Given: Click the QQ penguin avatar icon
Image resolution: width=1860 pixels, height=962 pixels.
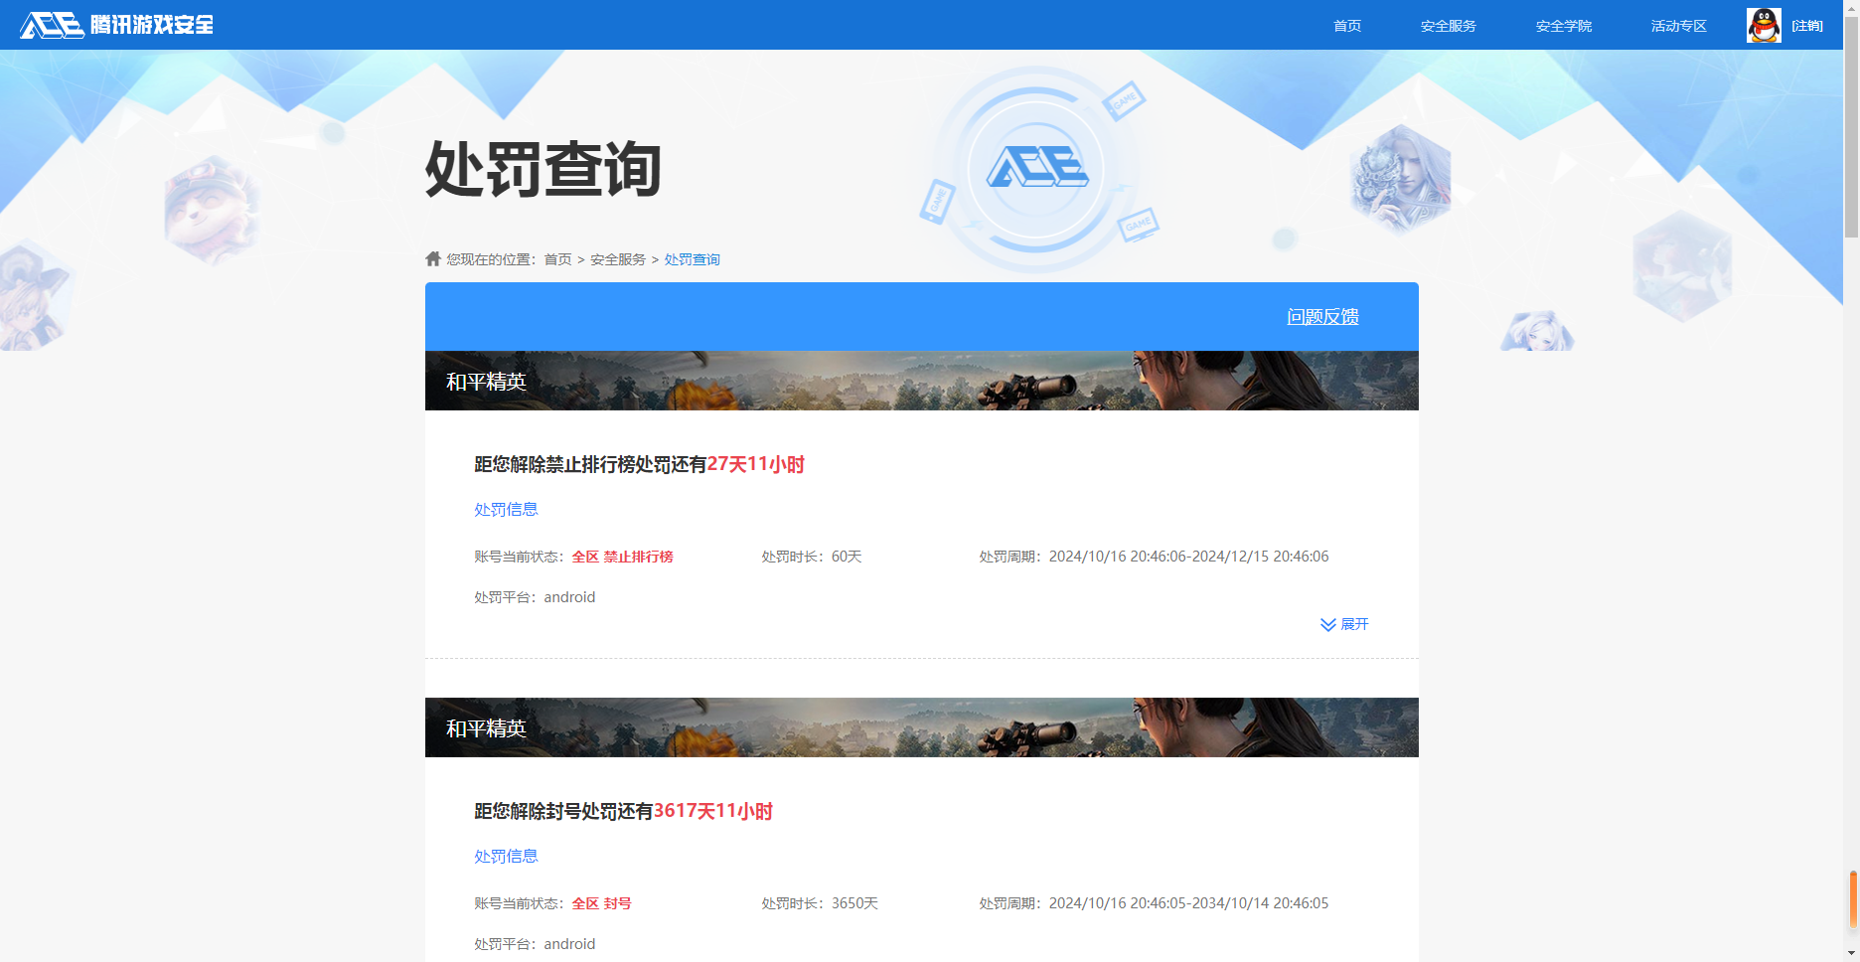Looking at the screenshot, I should pyautogui.click(x=1764, y=25).
